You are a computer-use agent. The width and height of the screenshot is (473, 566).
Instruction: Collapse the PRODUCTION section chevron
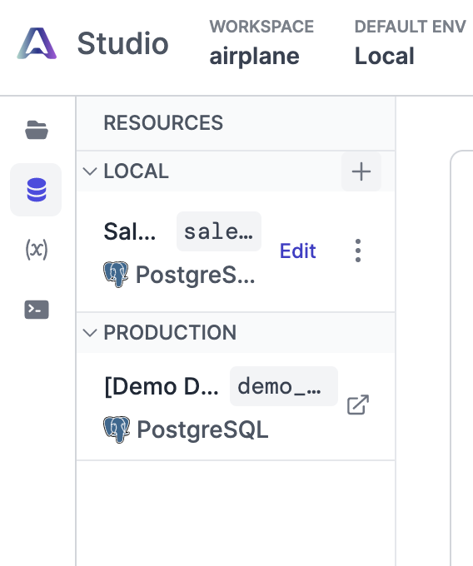(x=90, y=333)
